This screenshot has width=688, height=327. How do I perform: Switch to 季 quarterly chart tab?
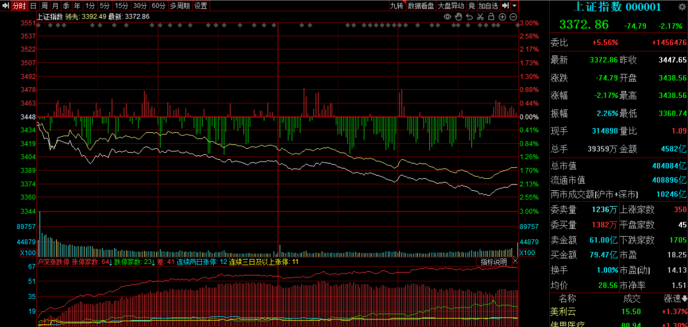point(66,6)
